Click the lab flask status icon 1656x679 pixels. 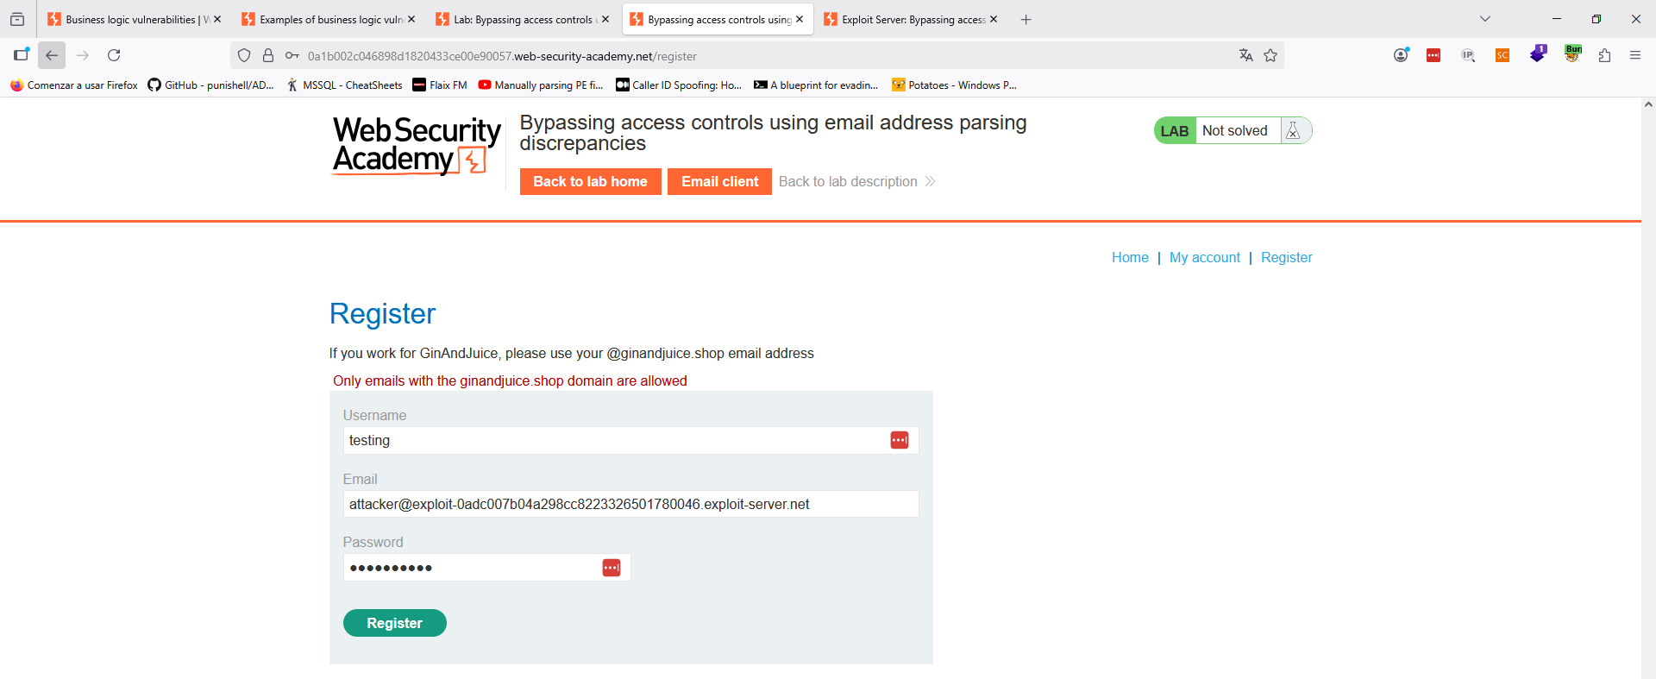coord(1292,131)
